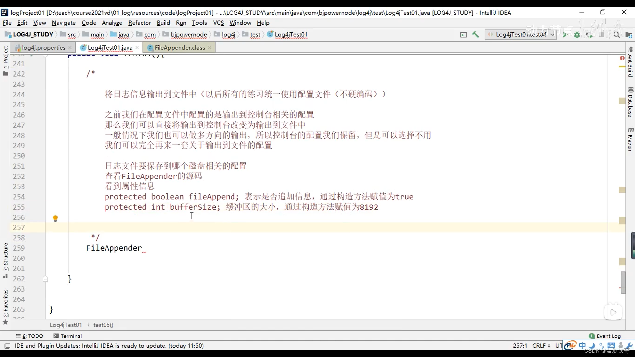Open the Analyze menu

click(x=112, y=23)
